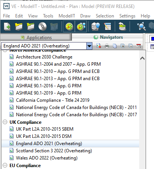Open the Settings menu
The image size is (154, 169).
(x=127, y=16)
